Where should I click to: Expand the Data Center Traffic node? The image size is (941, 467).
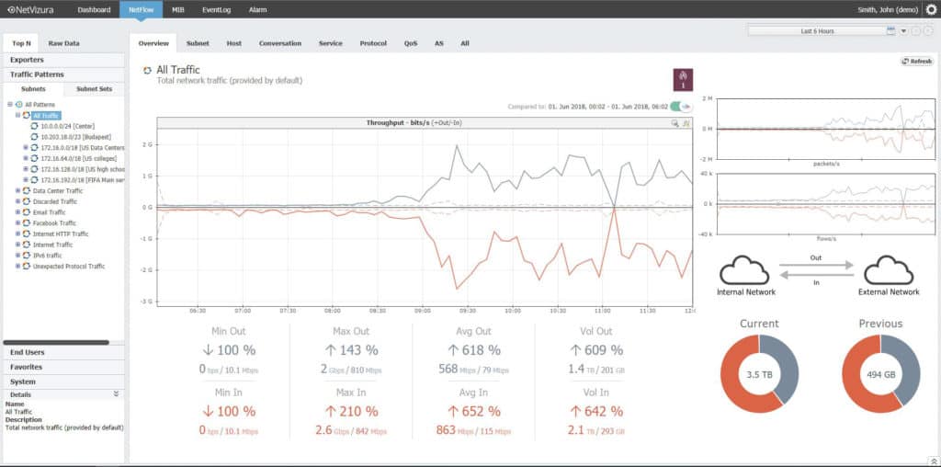pos(18,191)
